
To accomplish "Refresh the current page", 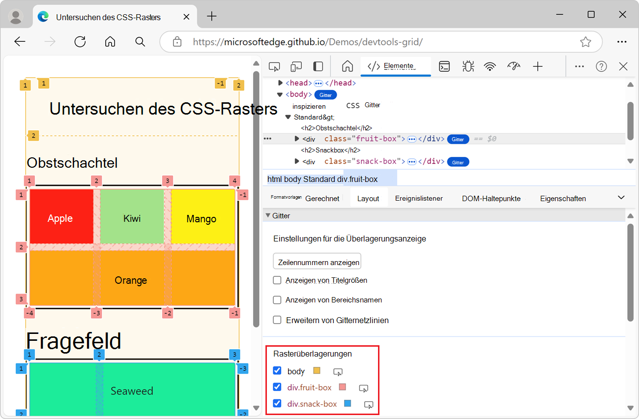I will click(x=80, y=42).
